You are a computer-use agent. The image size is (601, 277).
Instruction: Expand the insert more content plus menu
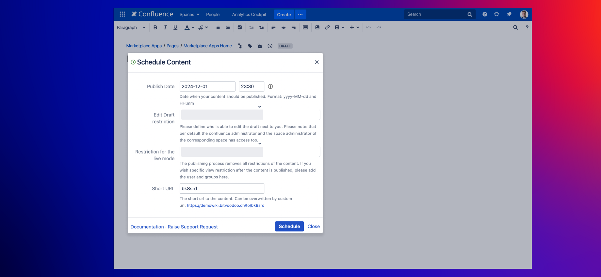click(354, 27)
